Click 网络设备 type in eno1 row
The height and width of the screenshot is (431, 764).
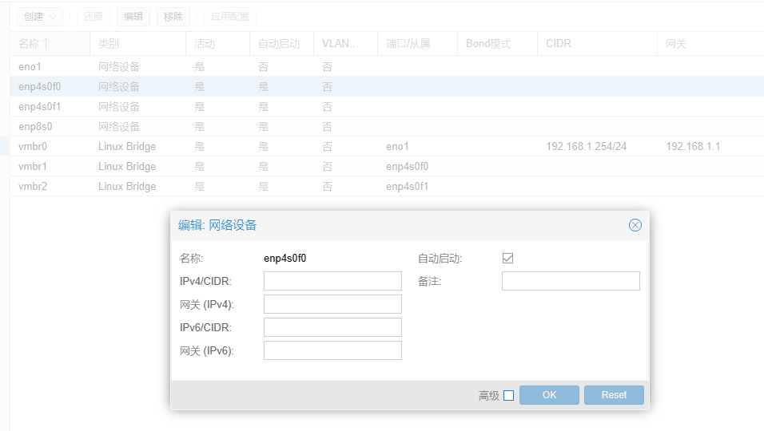[x=119, y=66]
